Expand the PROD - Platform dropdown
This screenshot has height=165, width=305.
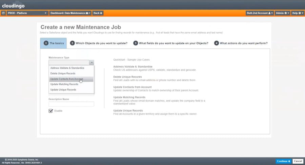click(x=27, y=13)
